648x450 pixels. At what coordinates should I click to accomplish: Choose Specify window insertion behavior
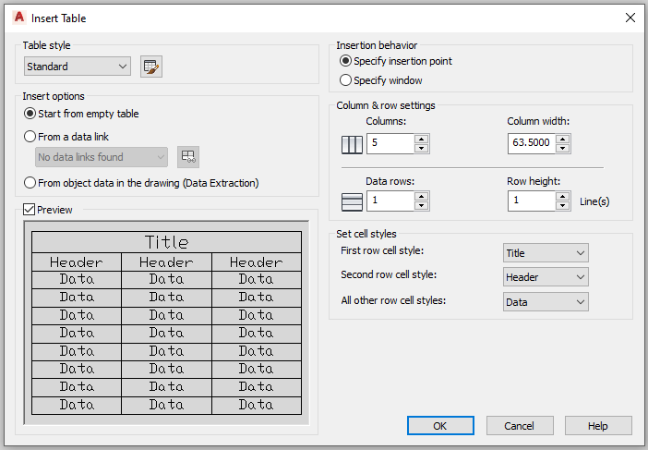(380, 80)
